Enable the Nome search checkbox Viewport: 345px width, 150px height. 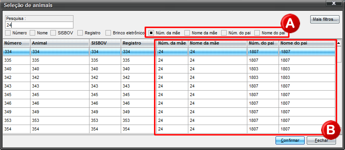(32, 33)
